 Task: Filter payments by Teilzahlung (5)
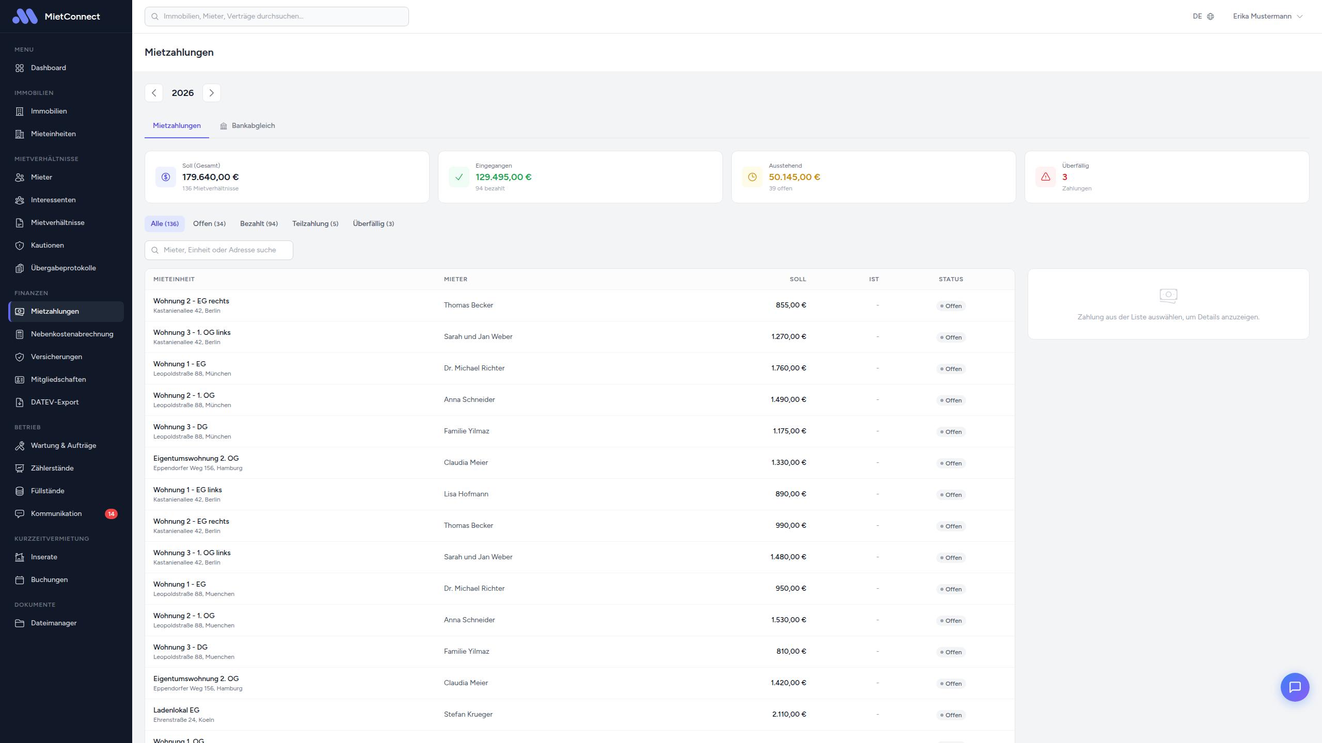315,224
